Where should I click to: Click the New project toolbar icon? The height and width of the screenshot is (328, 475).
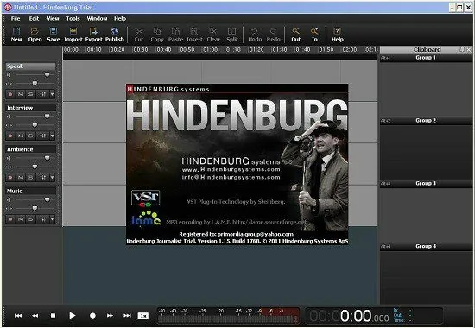pos(16,35)
